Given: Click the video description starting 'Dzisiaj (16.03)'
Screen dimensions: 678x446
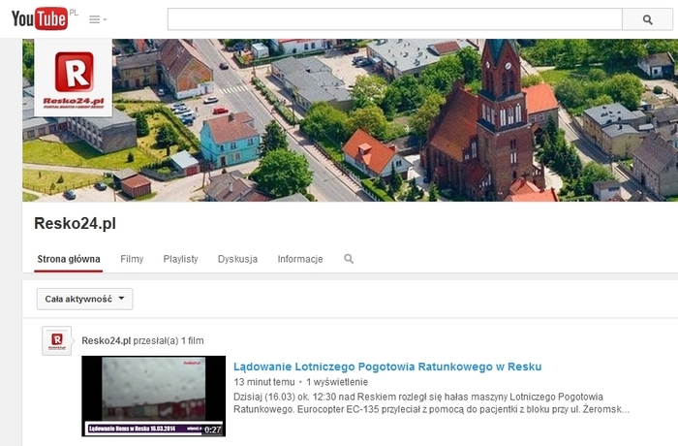Looking at the screenshot, I should point(431,402).
